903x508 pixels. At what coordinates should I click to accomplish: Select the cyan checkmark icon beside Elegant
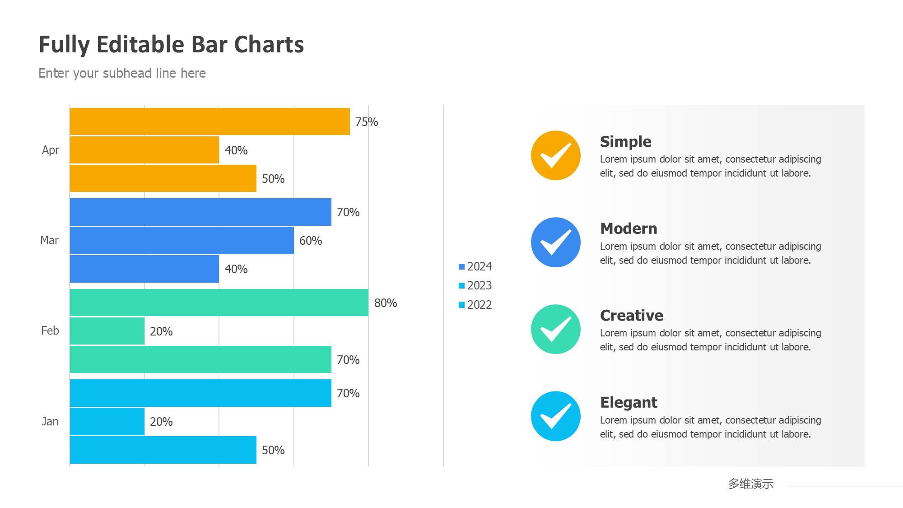555,416
